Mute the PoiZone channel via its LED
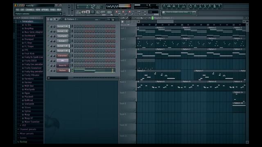Screen dimensions: 262x147 [49, 70]
